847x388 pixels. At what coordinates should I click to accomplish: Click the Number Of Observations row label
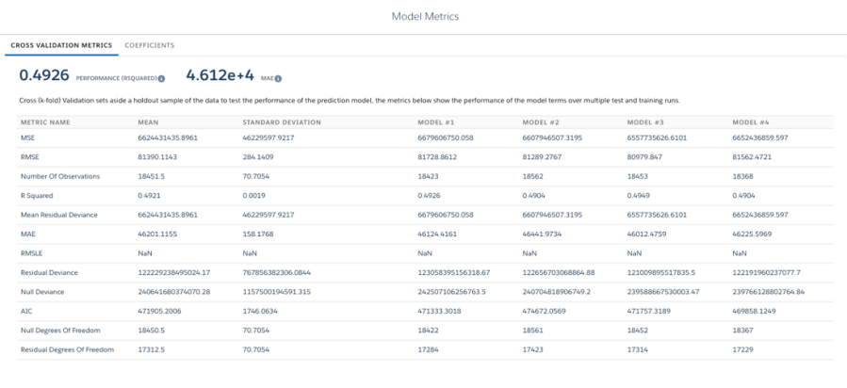click(59, 176)
